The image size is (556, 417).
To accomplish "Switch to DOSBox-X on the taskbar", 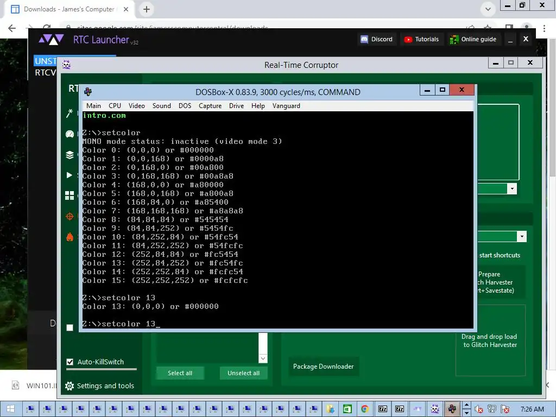I will (452, 409).
